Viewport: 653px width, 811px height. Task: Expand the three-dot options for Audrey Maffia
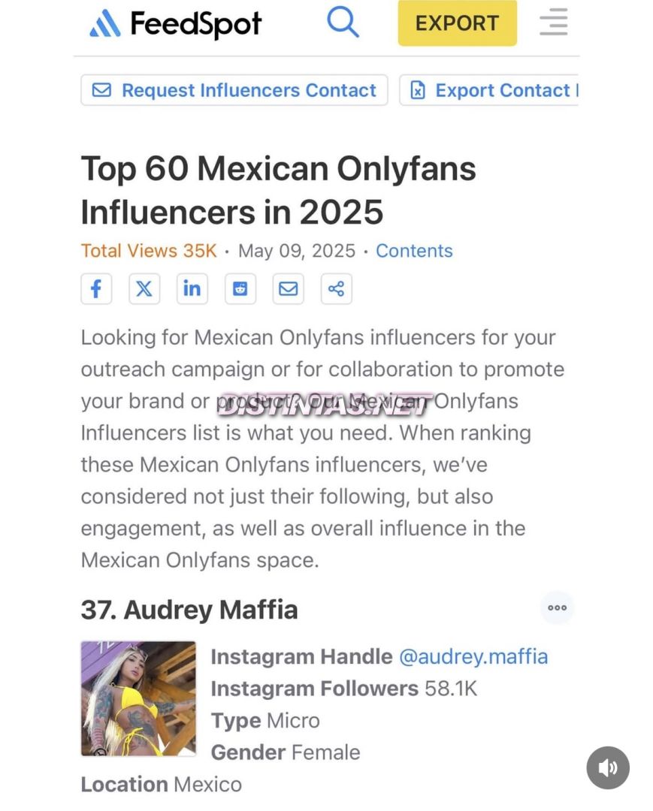(x=558, y=607)
